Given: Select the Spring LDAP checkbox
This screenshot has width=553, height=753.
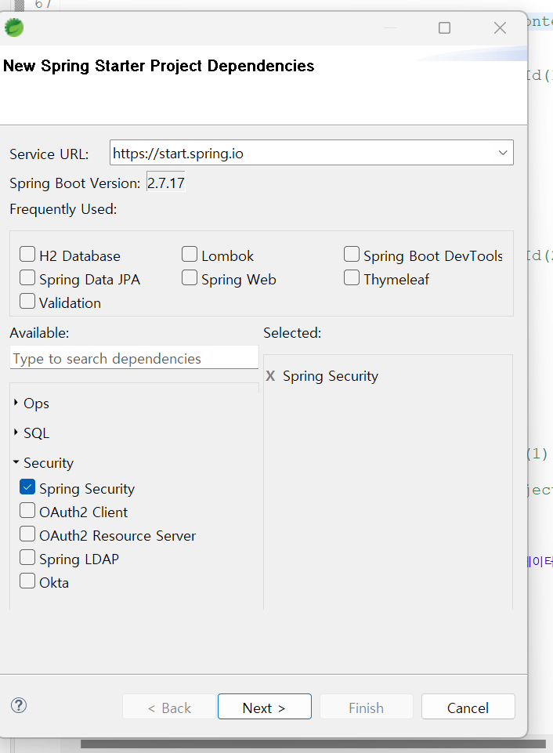Looking at the screenshot, I should point(27,558).
